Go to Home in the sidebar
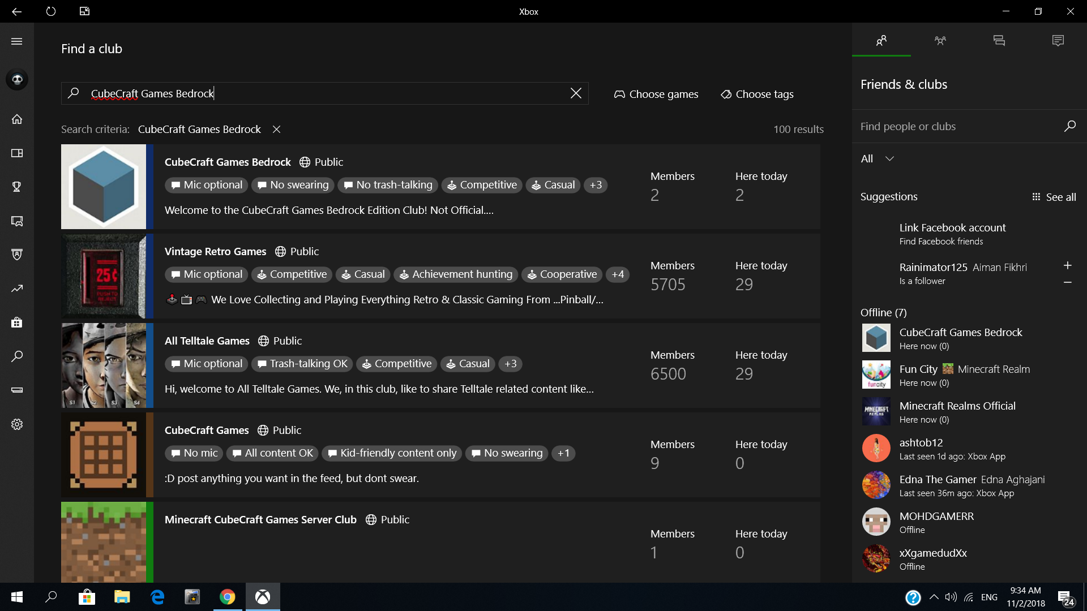The image size is (1087, 611). point(17,119)
